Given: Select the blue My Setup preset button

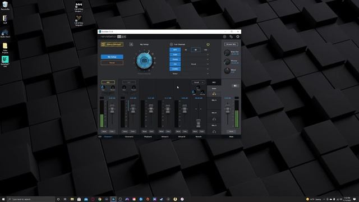Looking at the screenshot, I should coord(112,57).
